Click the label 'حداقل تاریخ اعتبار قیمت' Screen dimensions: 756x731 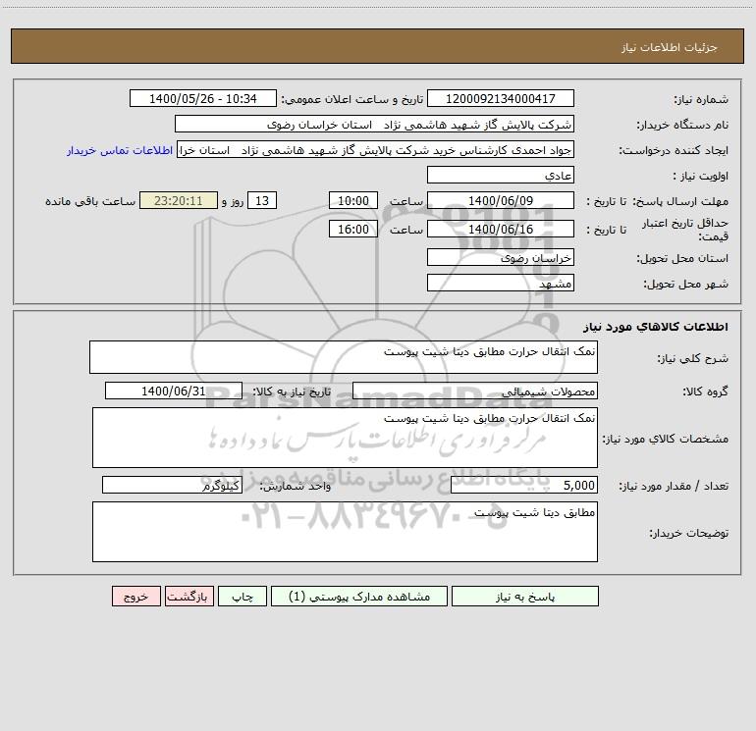(684, 230)
